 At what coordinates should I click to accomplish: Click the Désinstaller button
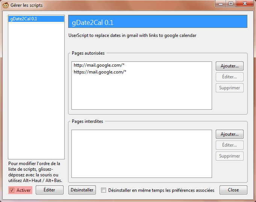pos(82,190)
